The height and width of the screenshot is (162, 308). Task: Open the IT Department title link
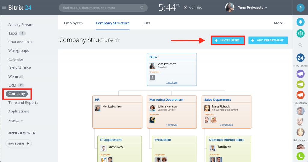[111, 140]
